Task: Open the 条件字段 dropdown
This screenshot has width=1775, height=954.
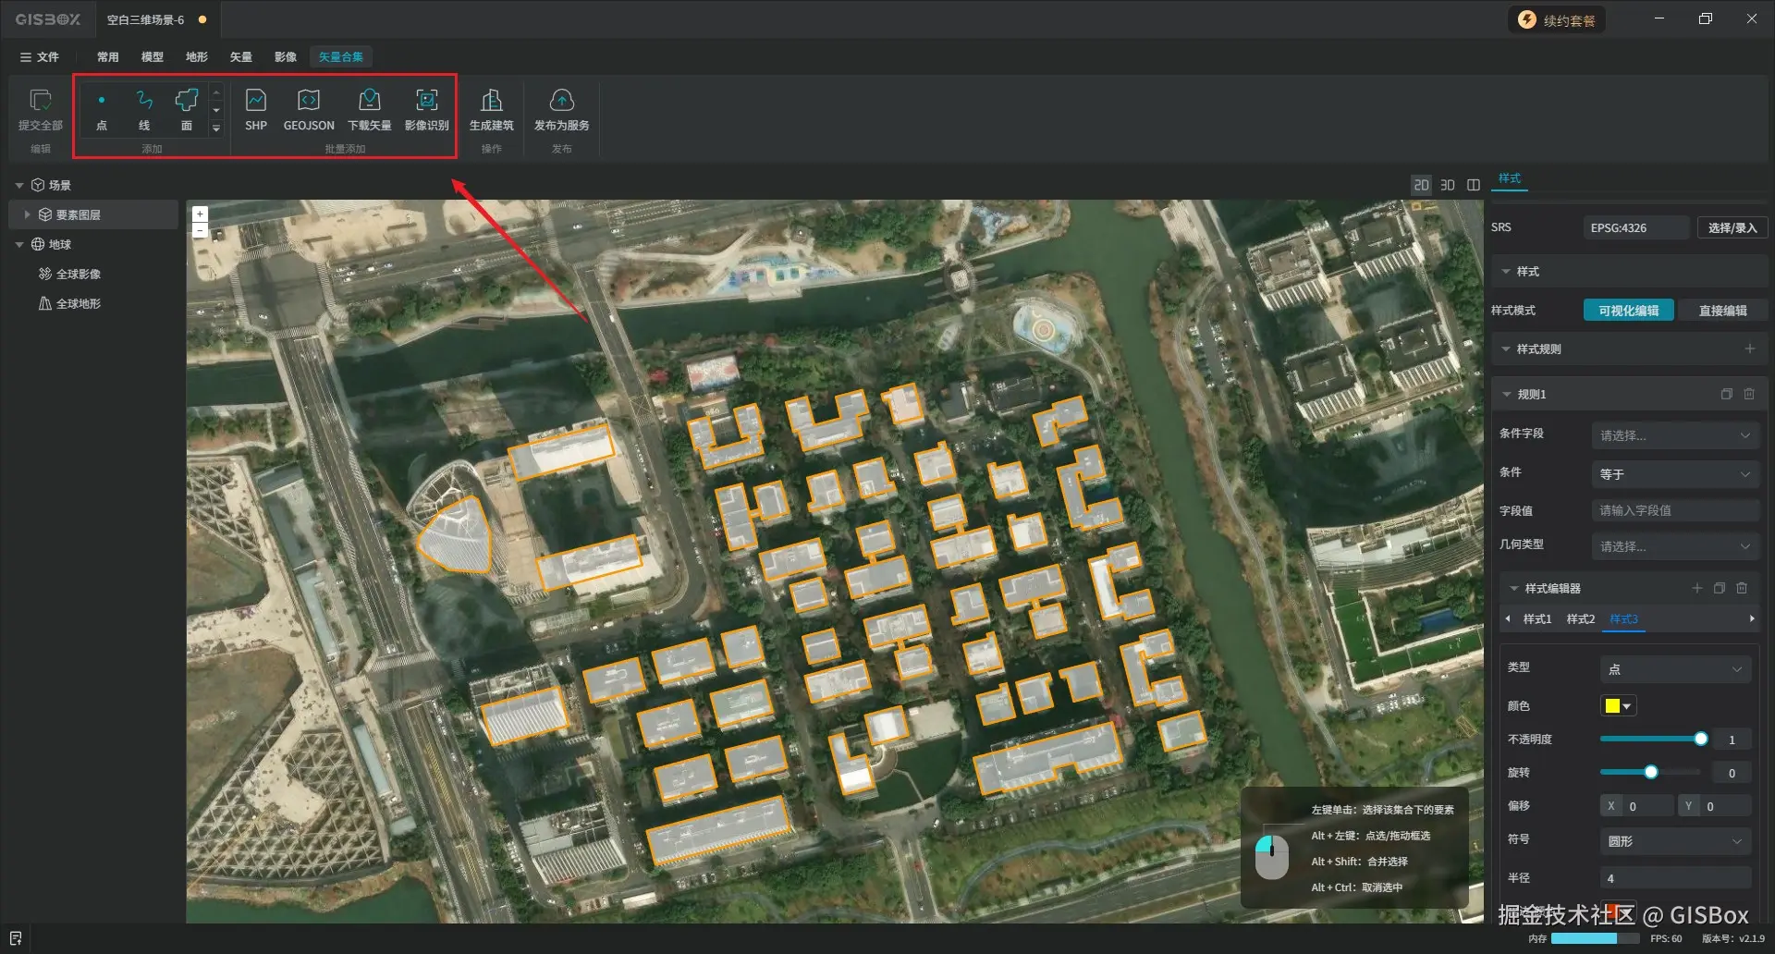Action: click(x=1675, y=435)
